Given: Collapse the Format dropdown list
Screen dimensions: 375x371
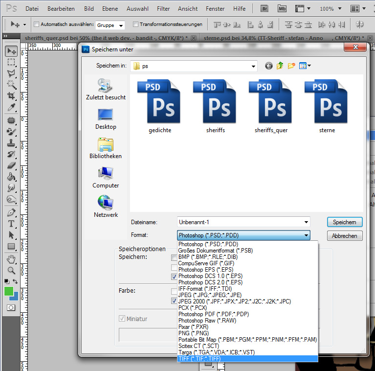Looking at the screenshot, I should (306, 235).
